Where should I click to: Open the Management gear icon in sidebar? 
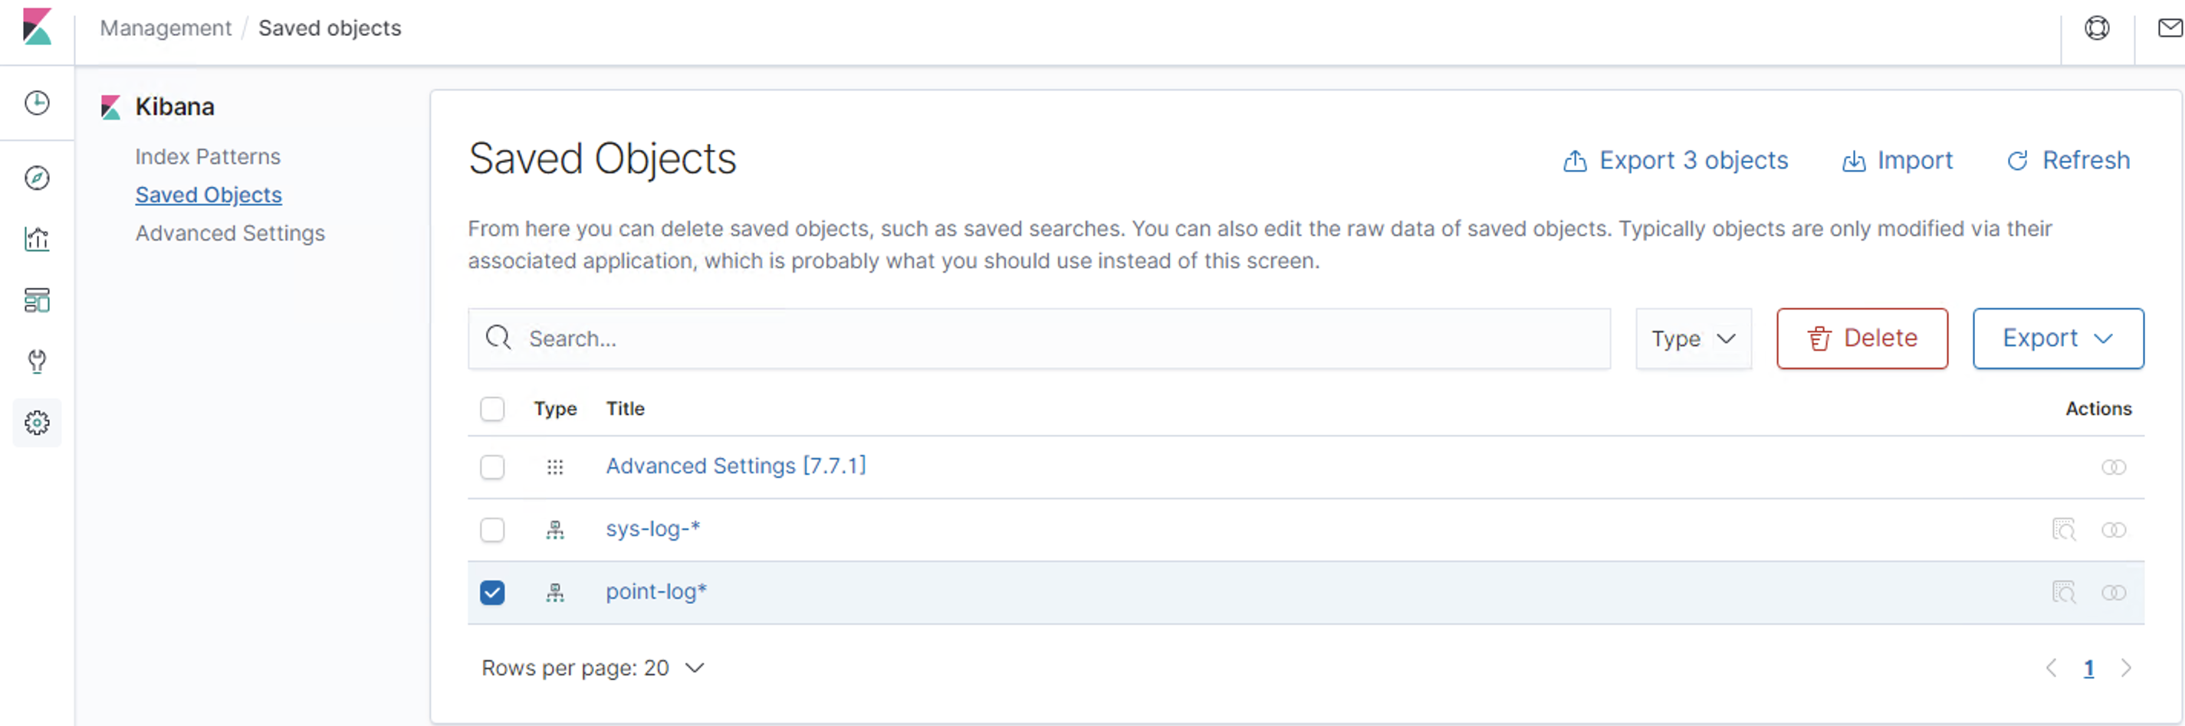37,422
